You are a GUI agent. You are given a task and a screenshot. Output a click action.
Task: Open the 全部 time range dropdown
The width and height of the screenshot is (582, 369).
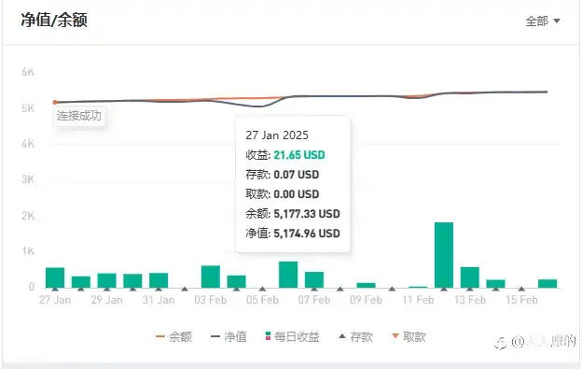click(x=543, y=21)
